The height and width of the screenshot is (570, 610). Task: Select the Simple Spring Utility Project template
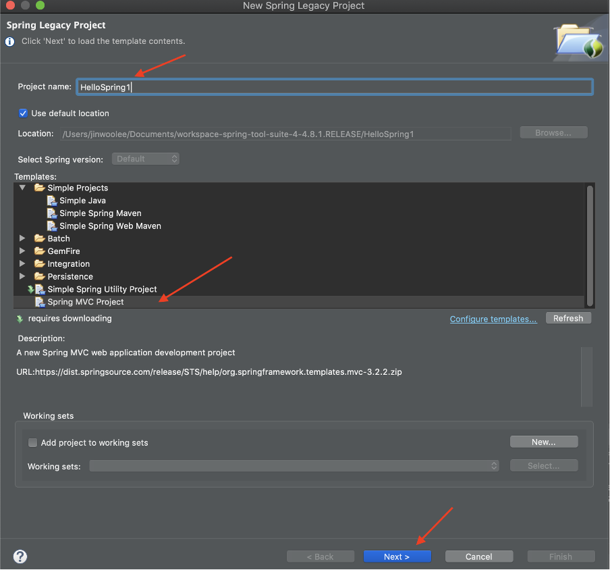102,289
